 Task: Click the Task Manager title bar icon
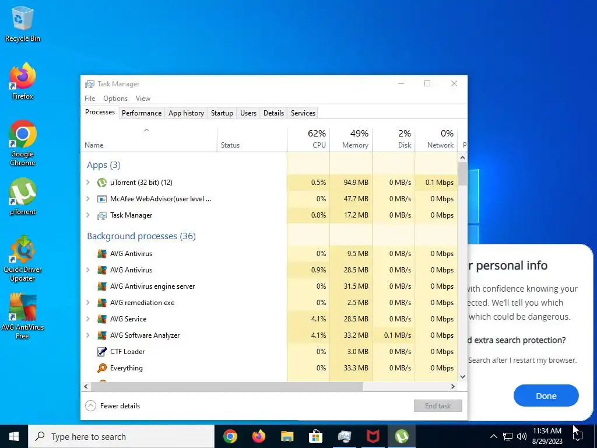point(90,84)
